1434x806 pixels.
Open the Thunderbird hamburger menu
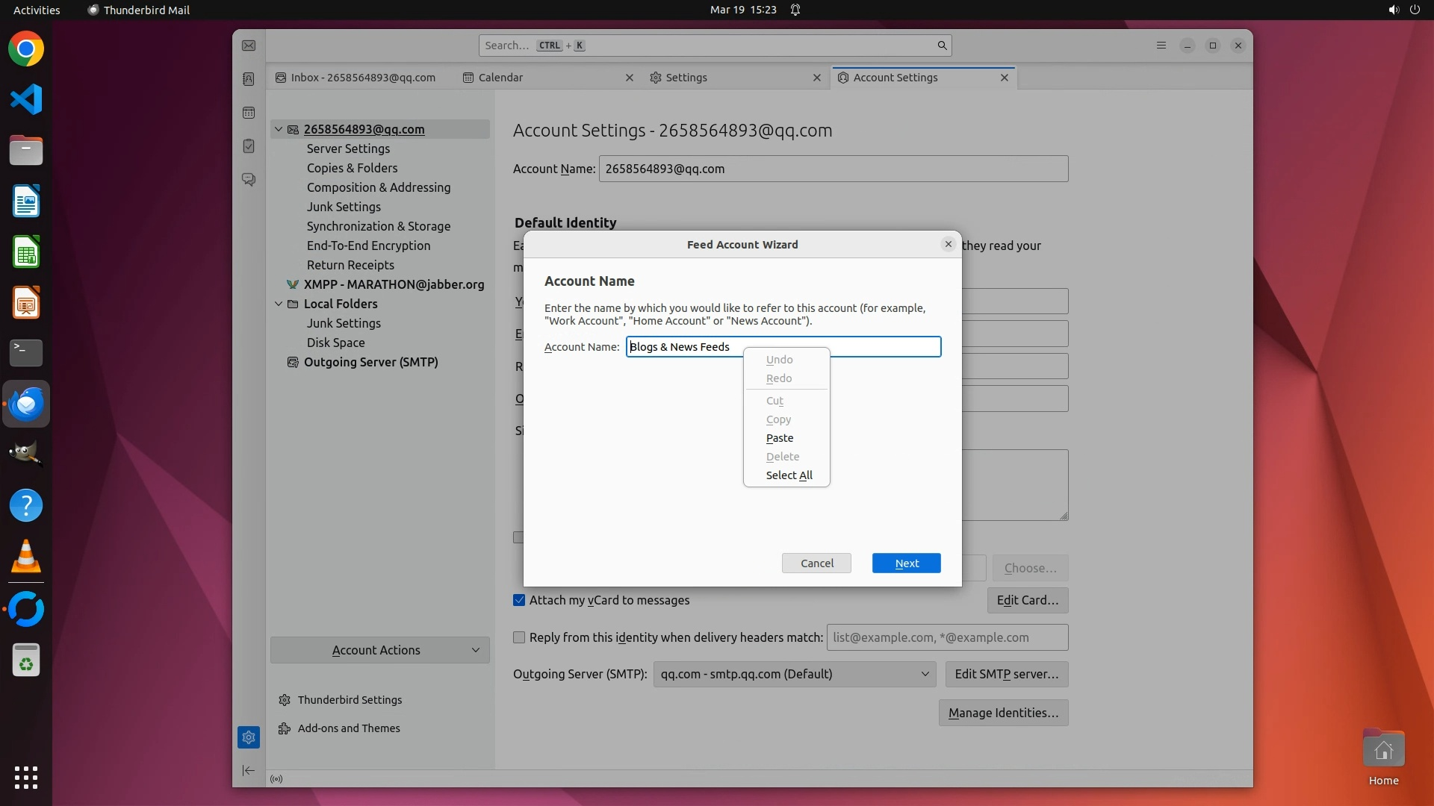[1161, 46]
